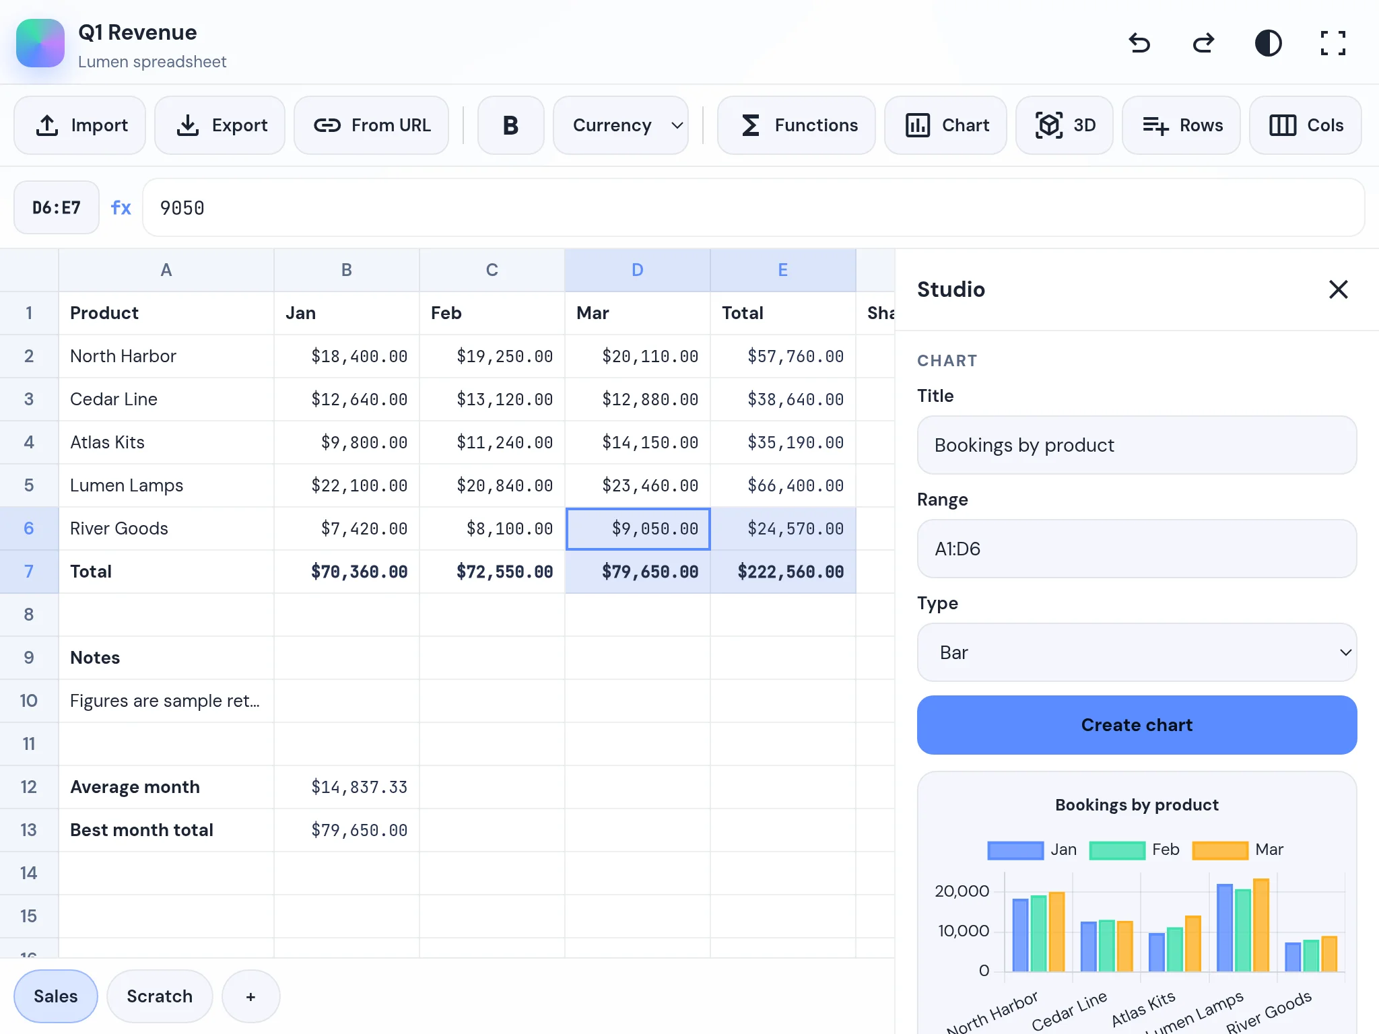Select the $9,050.00 cell
This screenshot has width=1379, height=1034.
click(638, 528)
